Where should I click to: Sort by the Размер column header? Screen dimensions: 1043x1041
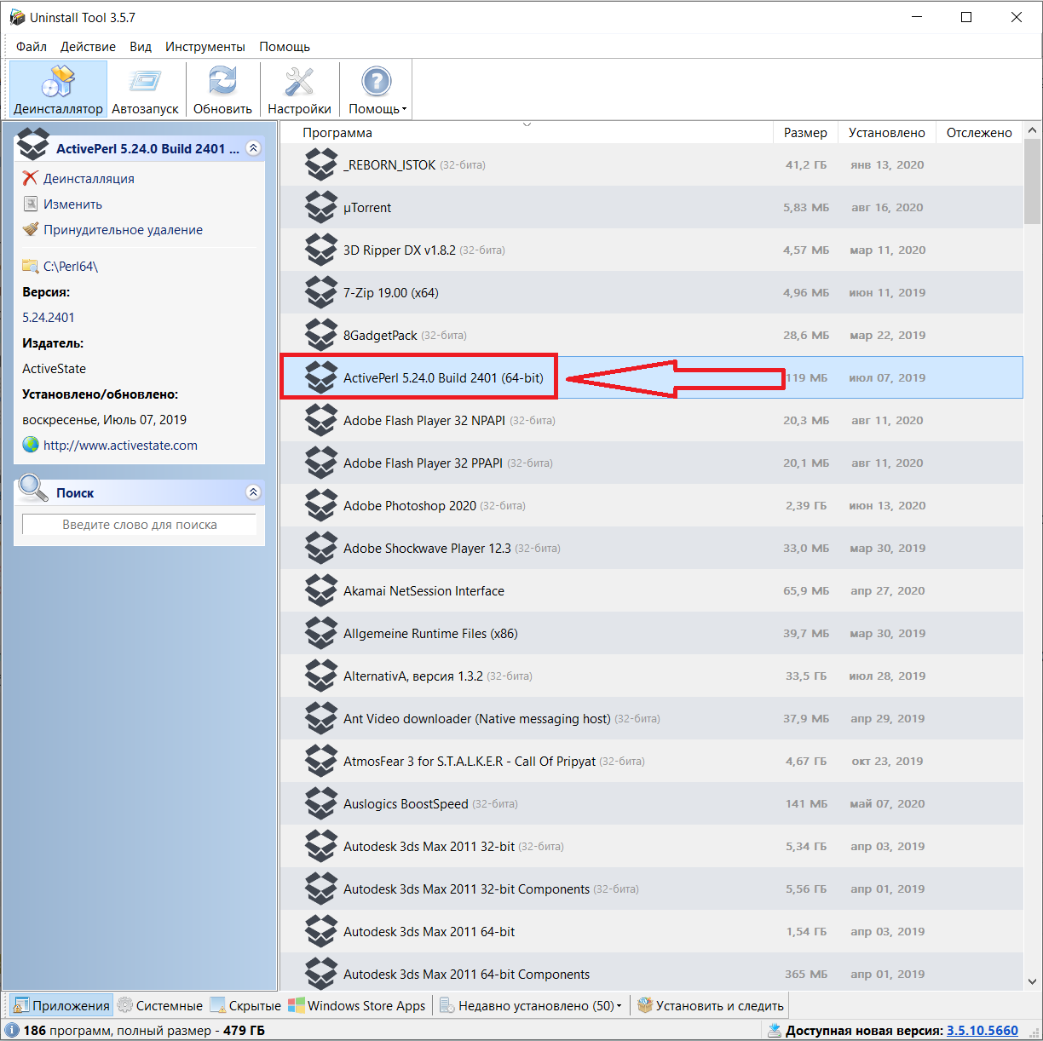point(805,133)
